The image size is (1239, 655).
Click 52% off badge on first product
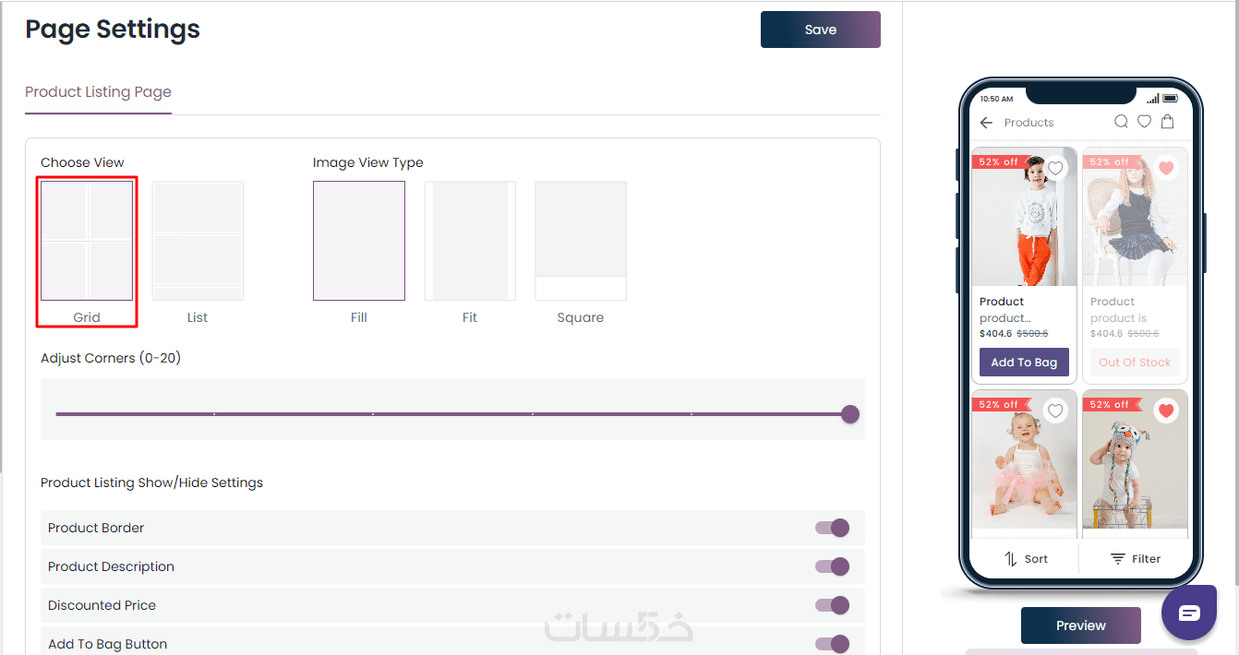tap(1000, 161)
